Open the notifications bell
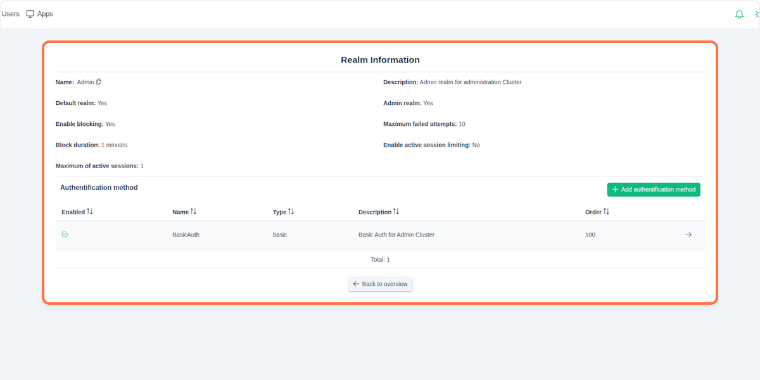The image size is (760, 380). point(739,15)
